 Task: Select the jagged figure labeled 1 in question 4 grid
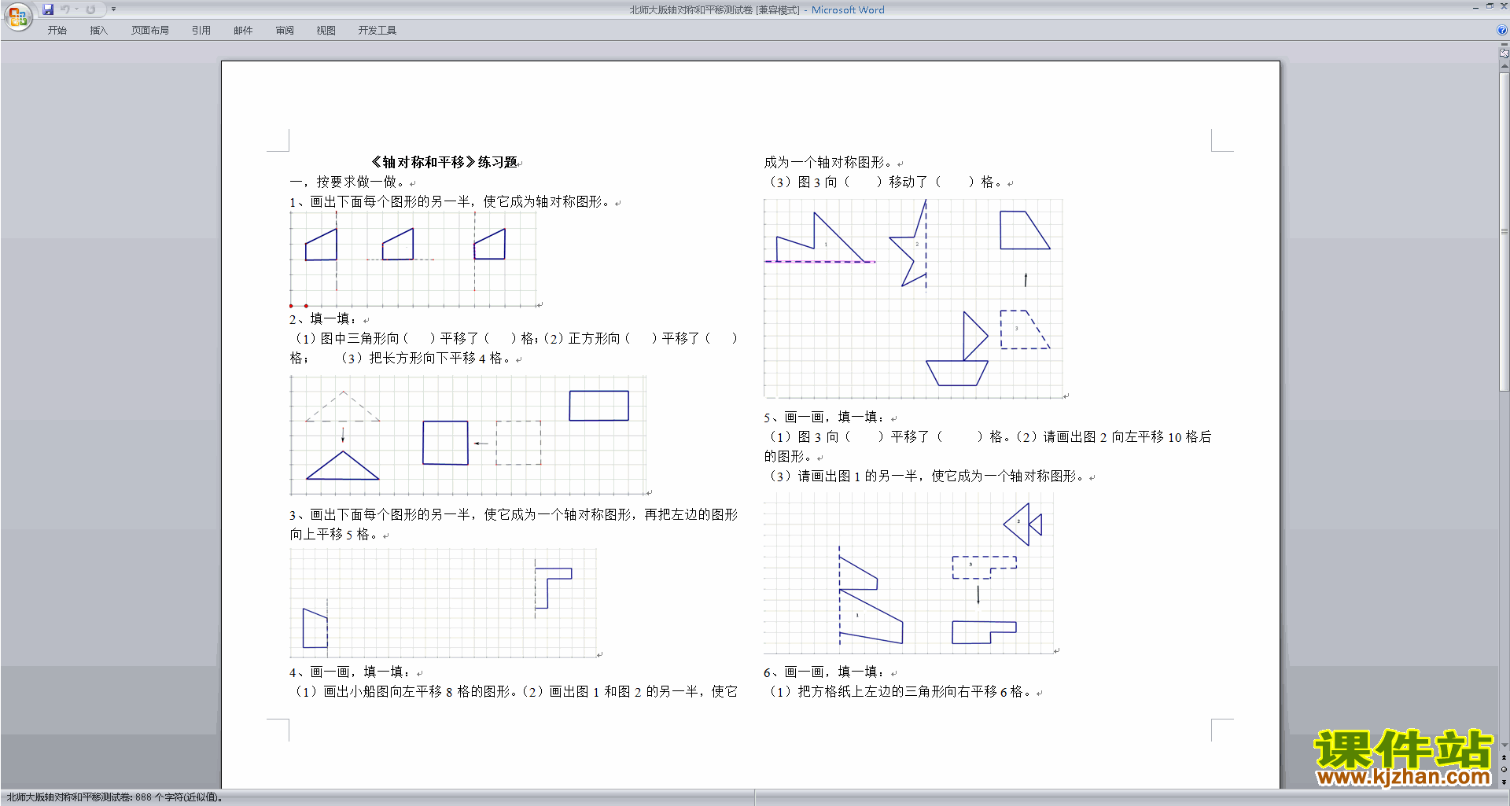pos(819,237)
